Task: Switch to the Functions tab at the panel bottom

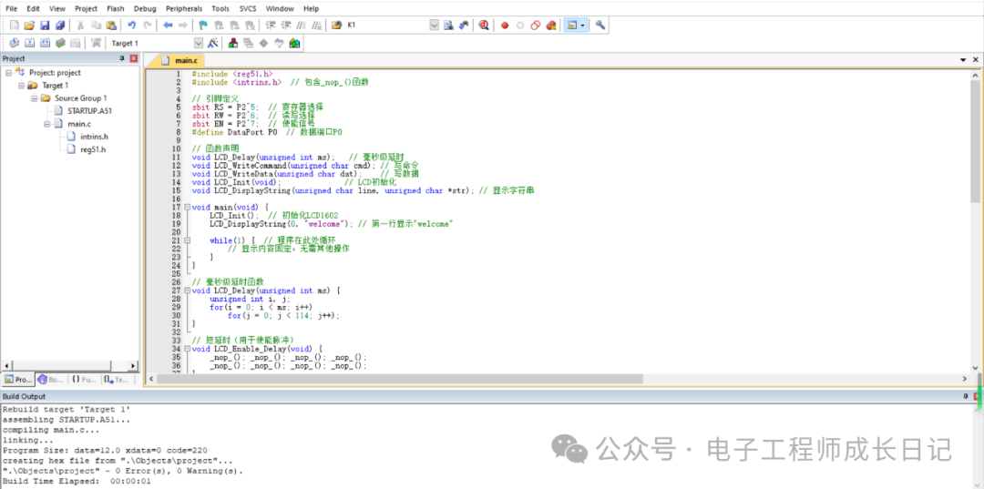Action: tap(84, 380)
